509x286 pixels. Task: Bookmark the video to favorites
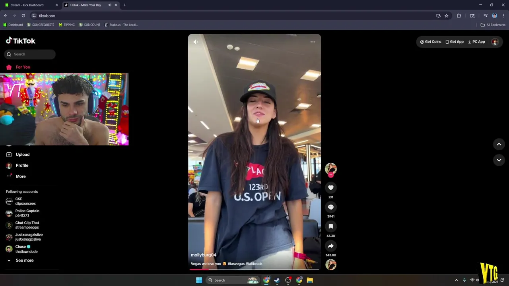(x=331, y=226)
